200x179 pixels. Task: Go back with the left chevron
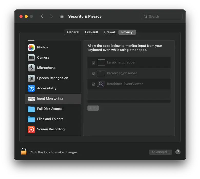click(x=42, y=16)
